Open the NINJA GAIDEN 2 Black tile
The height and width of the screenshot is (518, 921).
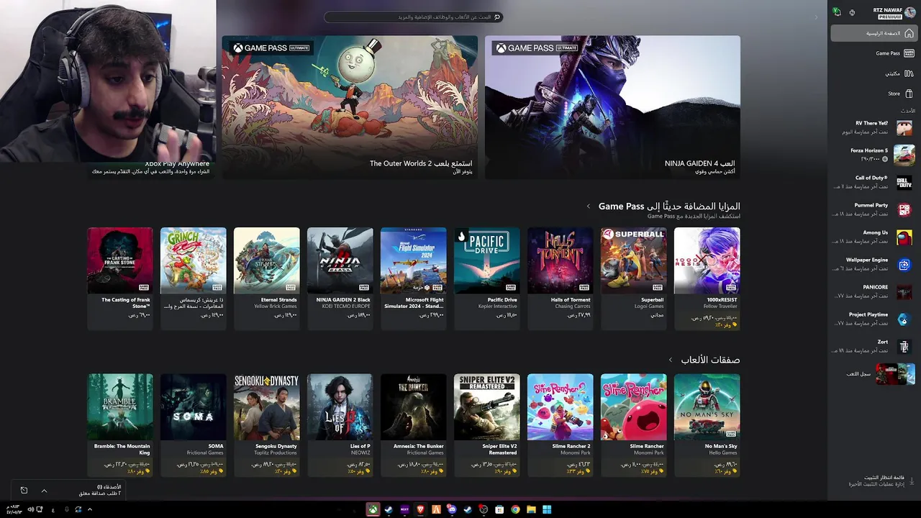coord(340,278)
